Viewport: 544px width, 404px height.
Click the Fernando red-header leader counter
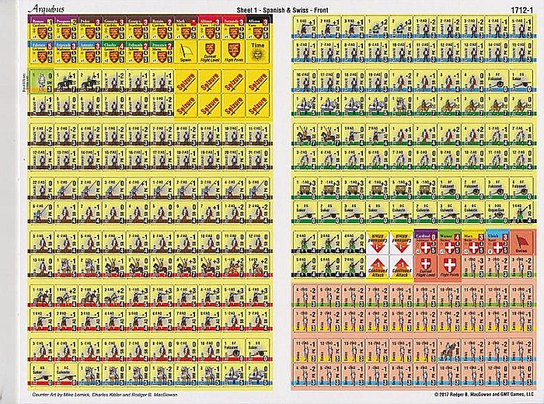(x=234, y=28)
